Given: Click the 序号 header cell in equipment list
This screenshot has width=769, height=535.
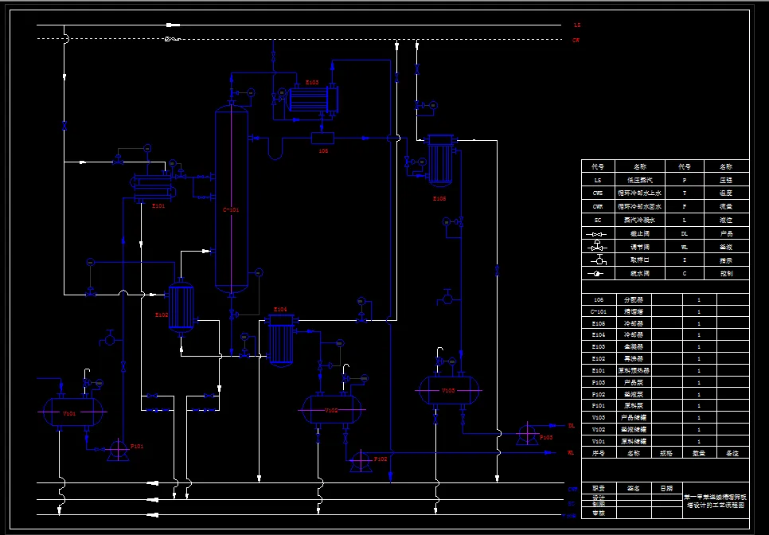Looking at the screenshot, I should coord(599,453).
